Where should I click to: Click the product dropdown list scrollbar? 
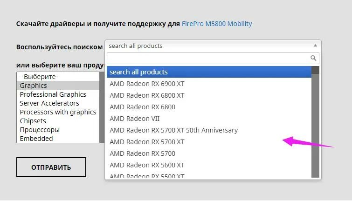click(316, 122)
